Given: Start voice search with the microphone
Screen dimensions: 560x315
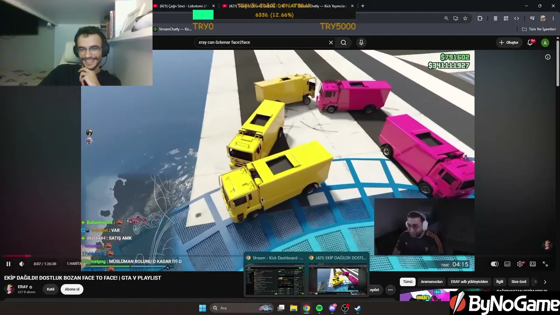Looking at the screenshot, I should [x=361, y=42].
